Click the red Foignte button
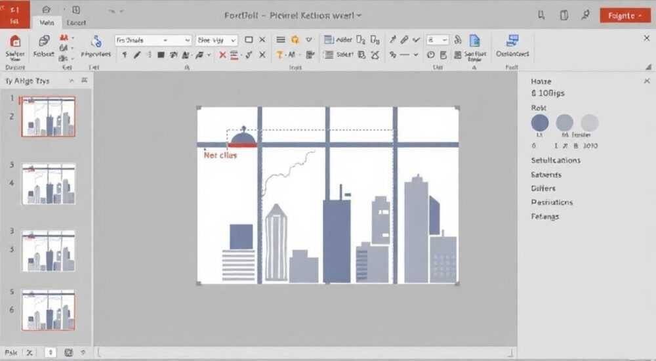Viewport: 656px width, 361px height. coord(625,16)
